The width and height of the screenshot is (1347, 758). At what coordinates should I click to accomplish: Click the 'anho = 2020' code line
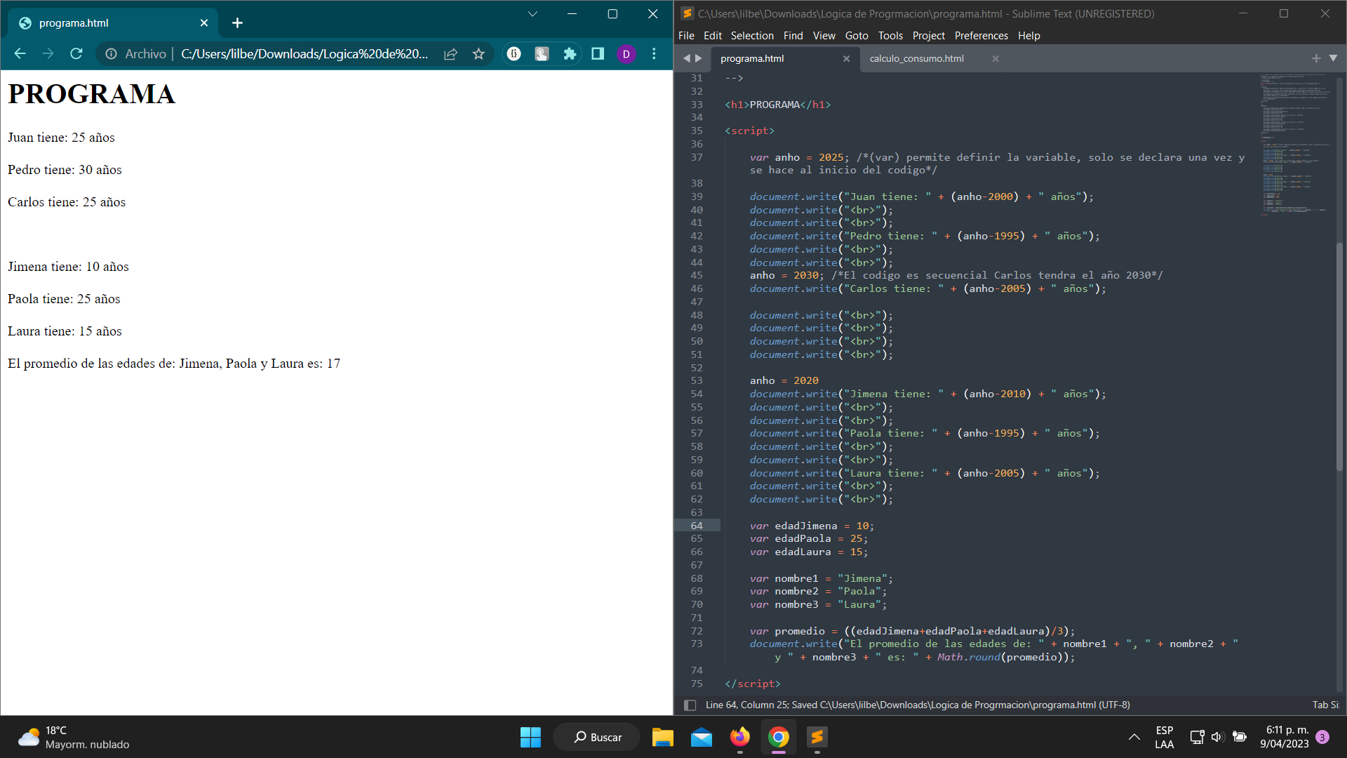(784, 381)
